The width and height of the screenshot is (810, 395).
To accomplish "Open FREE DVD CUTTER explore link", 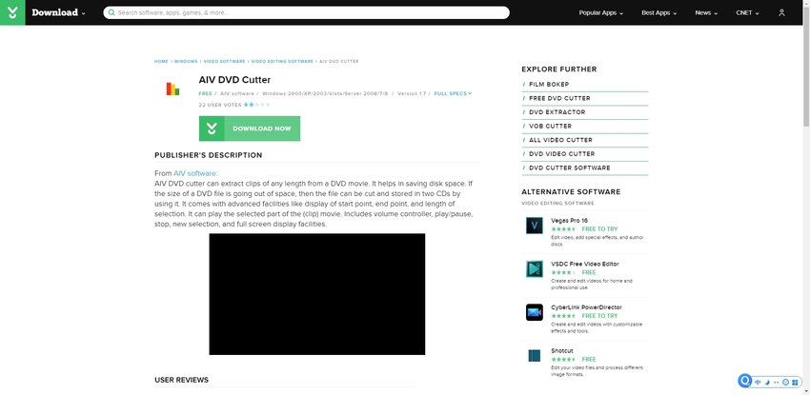I will (x=559, y=98).
